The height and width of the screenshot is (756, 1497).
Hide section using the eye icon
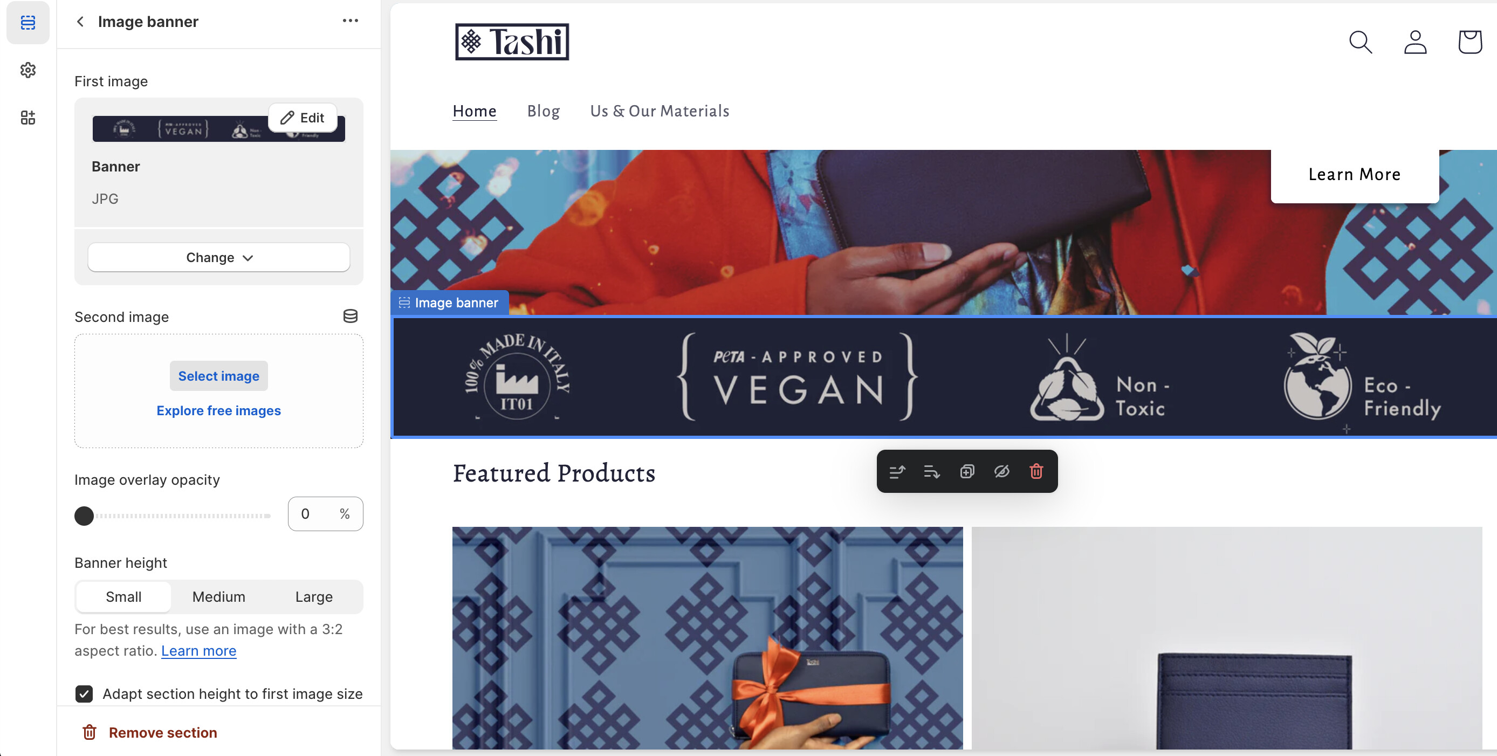tap(1001, 471)
